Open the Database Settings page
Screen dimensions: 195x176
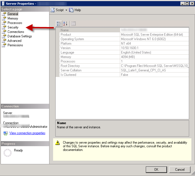click(x=20, y=36)
